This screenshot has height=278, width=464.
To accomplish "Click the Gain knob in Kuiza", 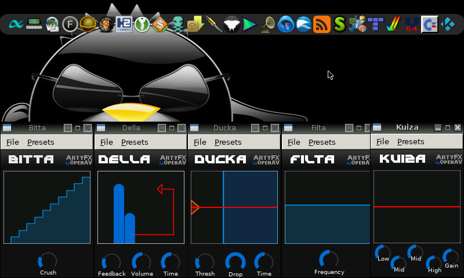I will click(x=451, y=257).
